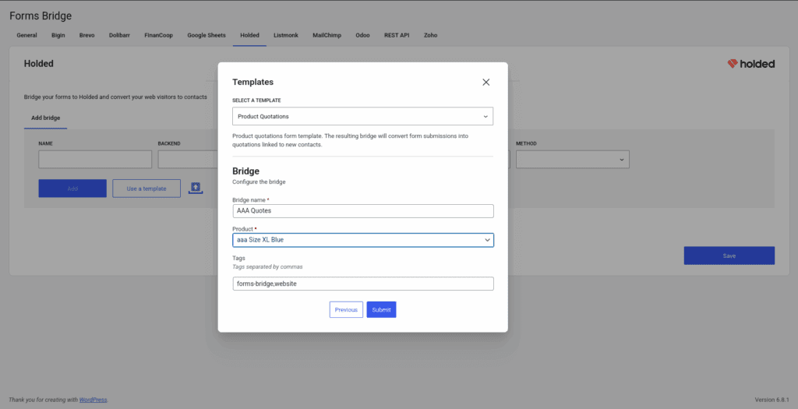Expand the Product dropdown

tap(363, 240)
